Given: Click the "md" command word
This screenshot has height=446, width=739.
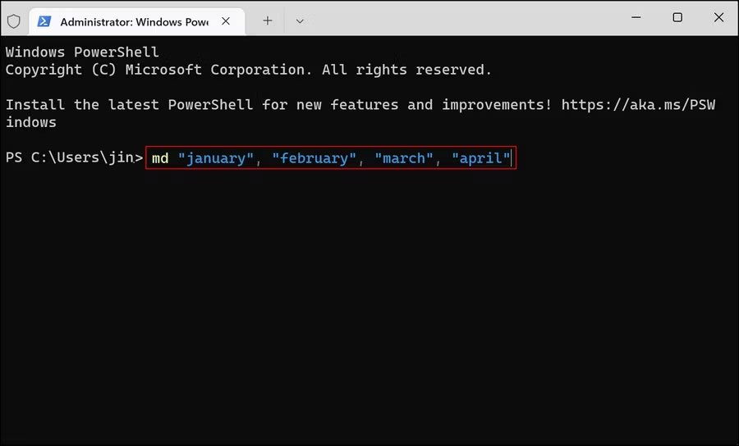Looking at the screenshot, I should tap(160, 158).
